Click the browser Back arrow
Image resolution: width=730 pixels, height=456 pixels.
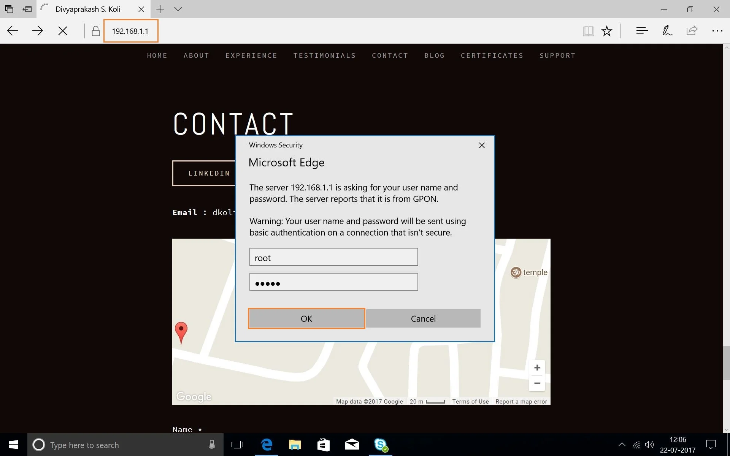pyautogui.click(x=13, y=31)
